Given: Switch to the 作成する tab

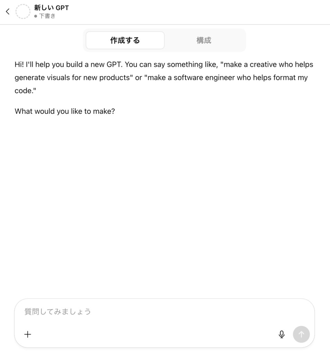Looking at the screenshot, I should click(125, 40).
